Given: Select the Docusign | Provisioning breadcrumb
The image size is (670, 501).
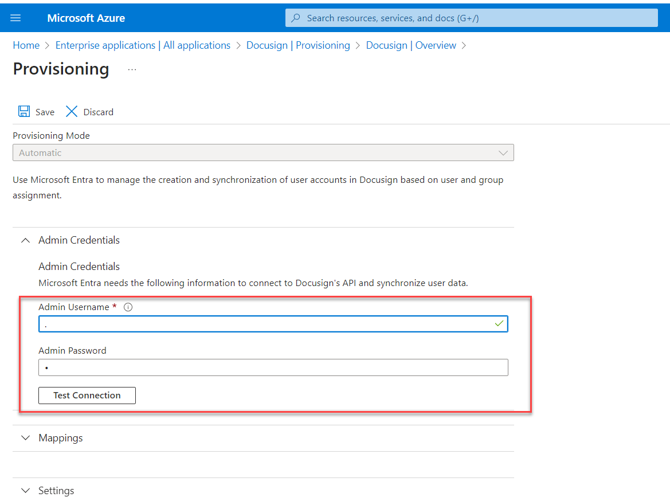Looking at the screenshot, I should pos(298,45).
